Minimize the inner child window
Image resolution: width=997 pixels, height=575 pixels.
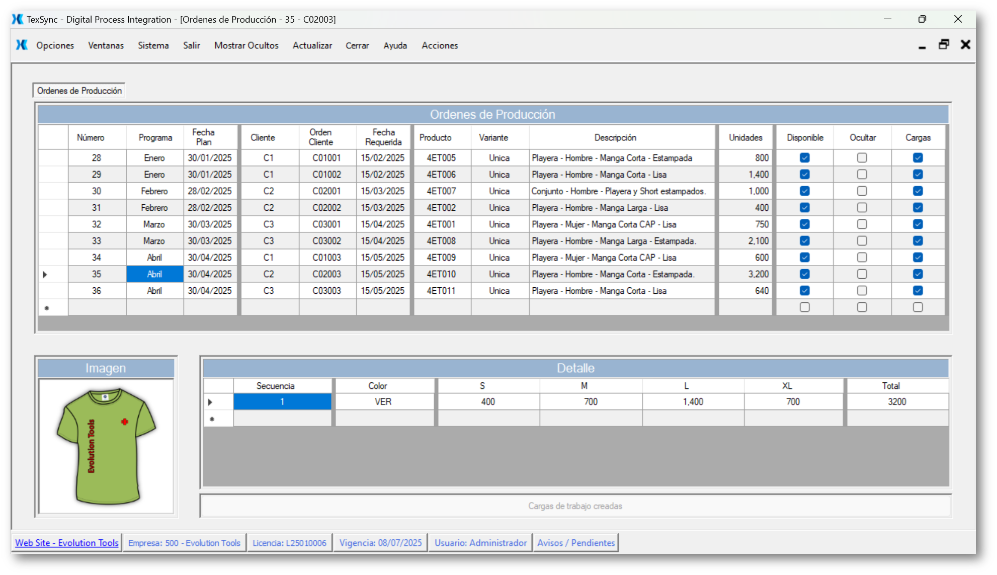point(922,46)
